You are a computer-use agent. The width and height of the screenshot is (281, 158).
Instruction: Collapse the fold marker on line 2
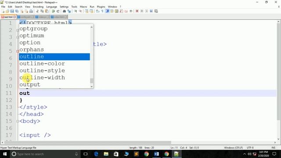point(18,30)
